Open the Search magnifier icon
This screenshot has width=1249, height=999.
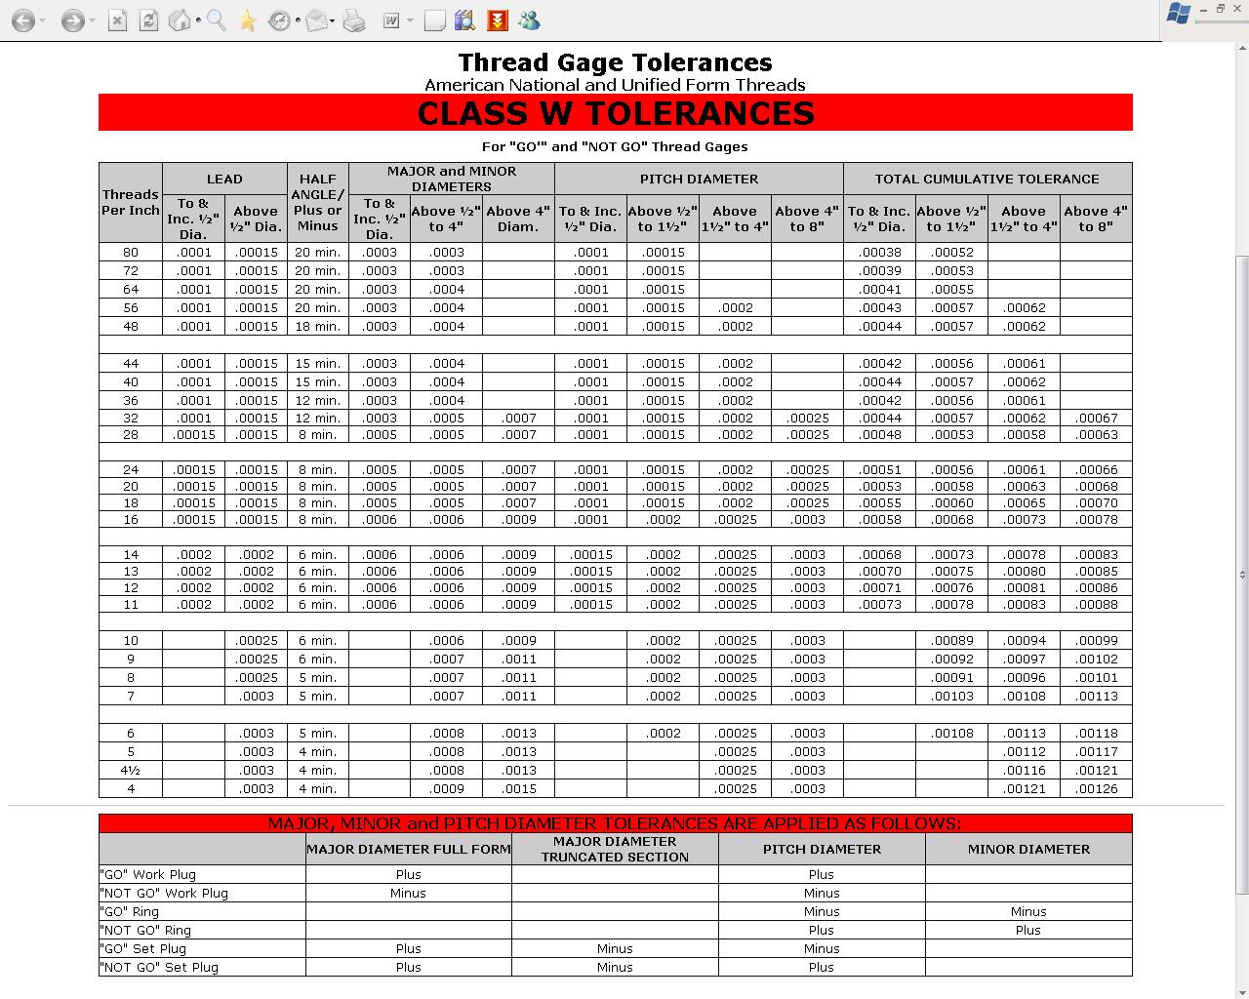(216, 20)
